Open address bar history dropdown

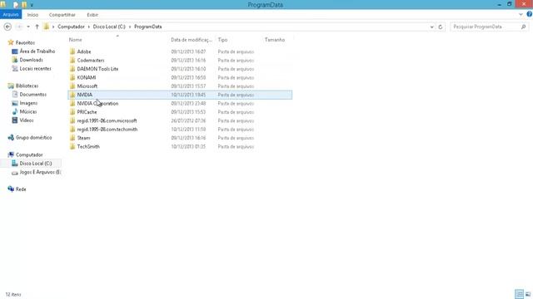431,27
